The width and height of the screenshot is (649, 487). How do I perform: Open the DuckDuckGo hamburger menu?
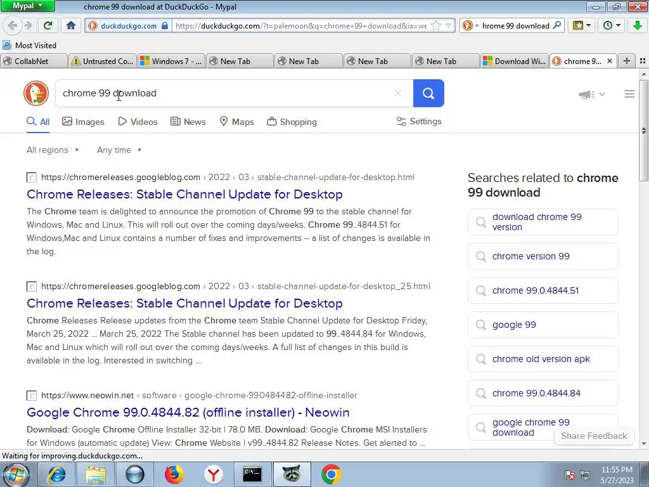click(629, 94)
